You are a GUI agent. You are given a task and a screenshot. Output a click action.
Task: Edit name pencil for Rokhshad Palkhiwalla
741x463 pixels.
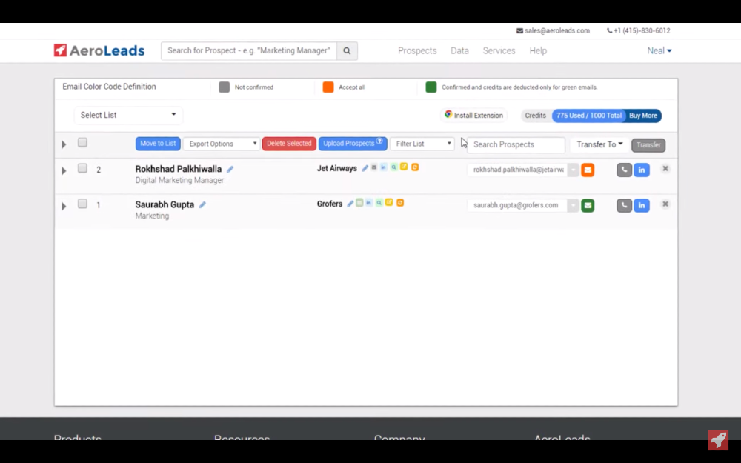(x=230, y=169)
